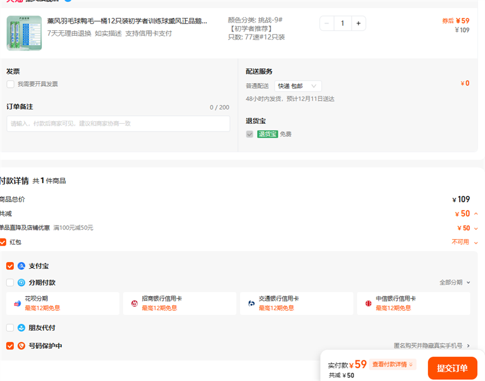Enable the friend pay (朋友代付) checkbox
This screenshot has height=381, width=485.
click(10, 328)
